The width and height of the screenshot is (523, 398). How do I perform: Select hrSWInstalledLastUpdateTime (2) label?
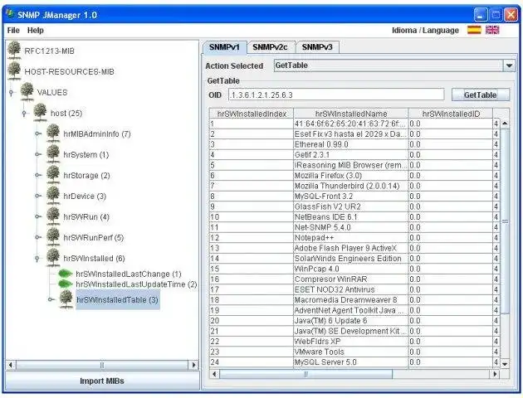[136, 284]
